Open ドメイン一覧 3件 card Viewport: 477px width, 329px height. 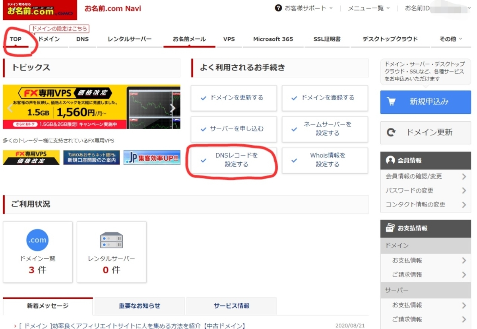38,252
